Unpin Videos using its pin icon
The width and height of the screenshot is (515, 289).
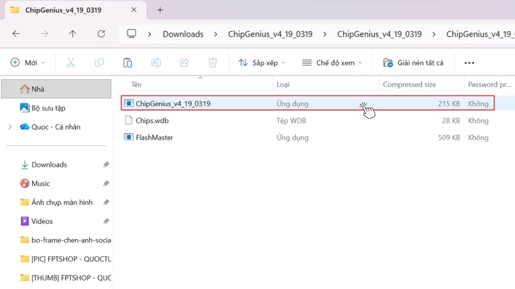(x=106, y=222)
